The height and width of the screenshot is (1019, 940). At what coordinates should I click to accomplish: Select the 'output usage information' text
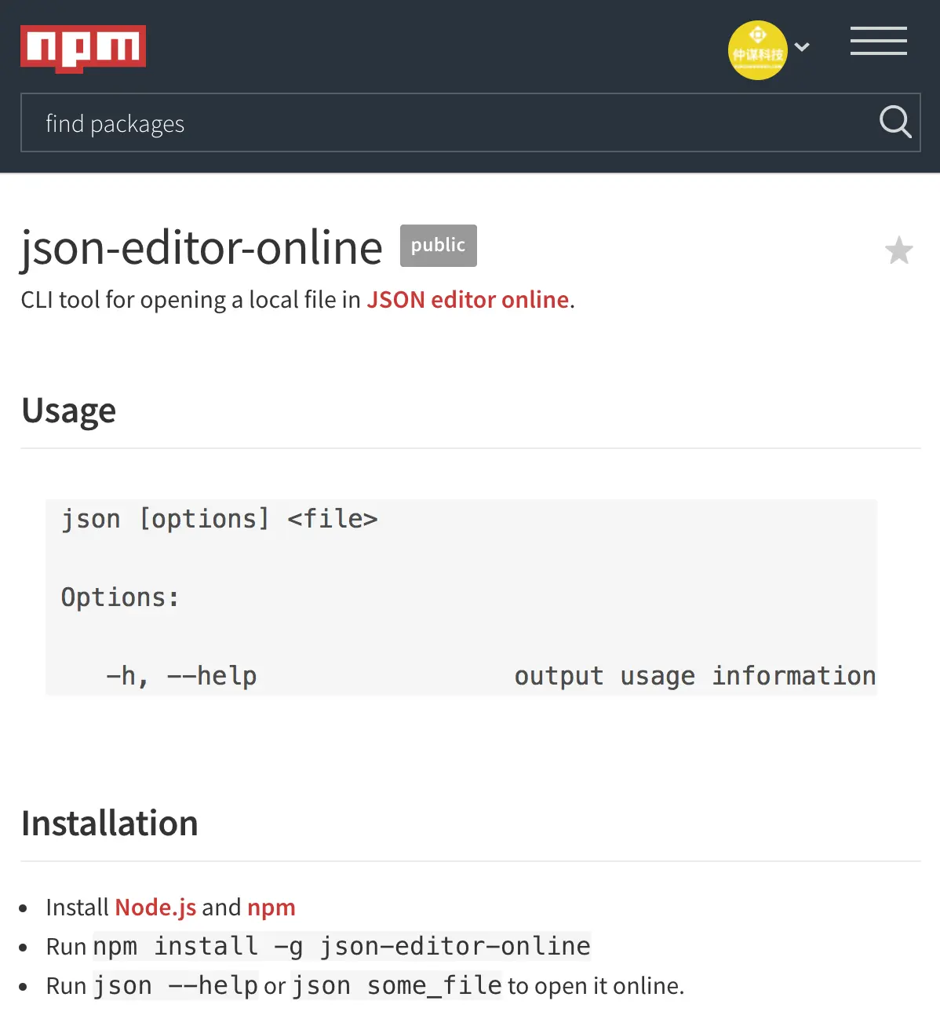[x=695, y=676]
